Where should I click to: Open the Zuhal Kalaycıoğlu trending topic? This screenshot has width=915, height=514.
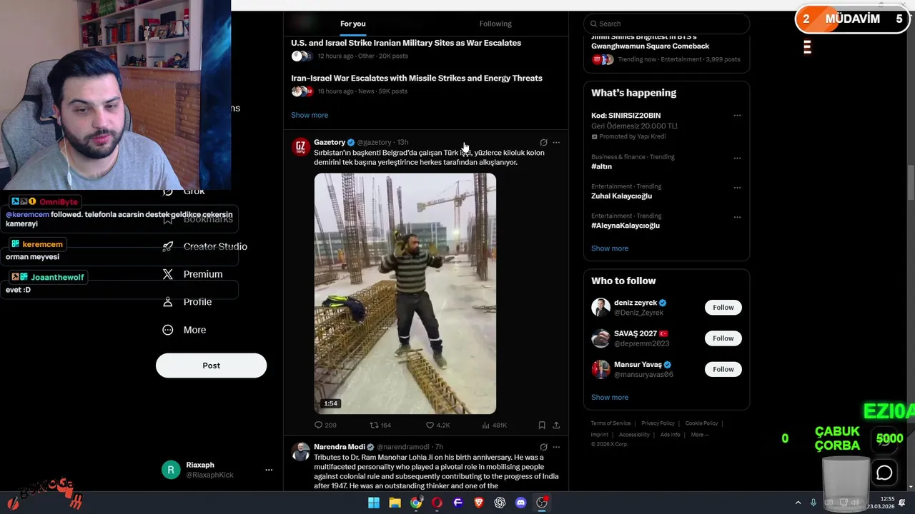tap(621, 196)
